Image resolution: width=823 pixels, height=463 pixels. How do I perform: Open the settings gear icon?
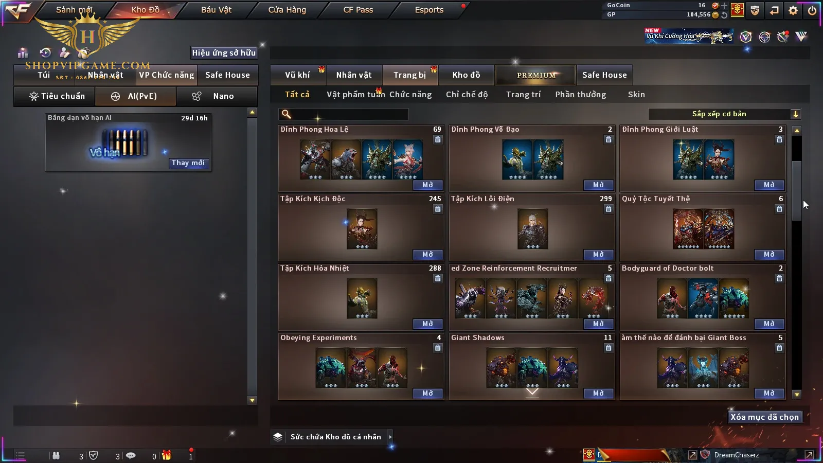(x=793, y=10)
